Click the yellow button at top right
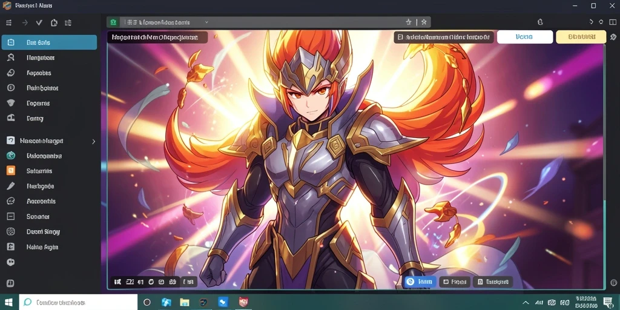Viewport: 620px width, 310px height. click(581, 37)
